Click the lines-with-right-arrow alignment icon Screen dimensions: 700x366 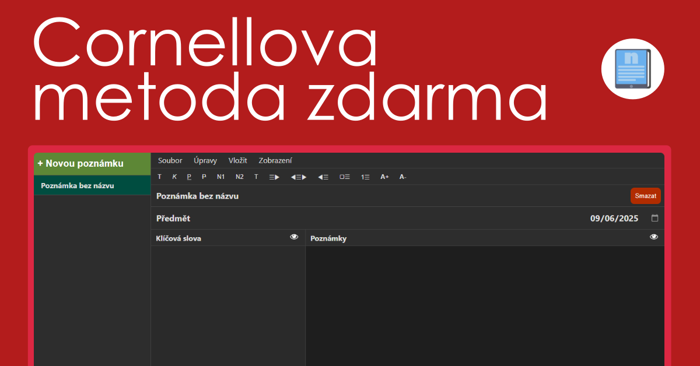274,177
